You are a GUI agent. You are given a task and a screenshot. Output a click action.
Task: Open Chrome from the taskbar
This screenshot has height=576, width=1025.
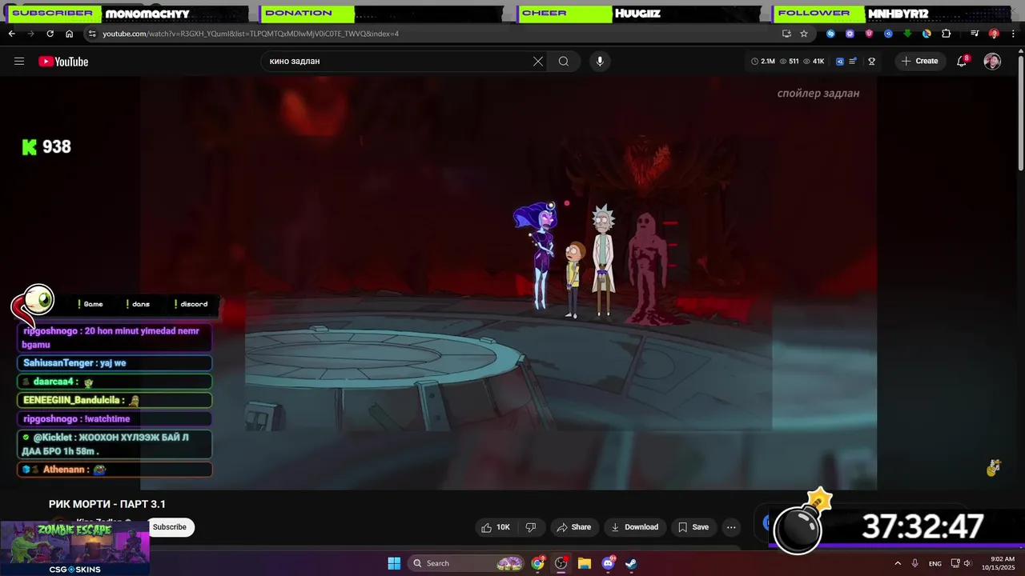(538, 563)
